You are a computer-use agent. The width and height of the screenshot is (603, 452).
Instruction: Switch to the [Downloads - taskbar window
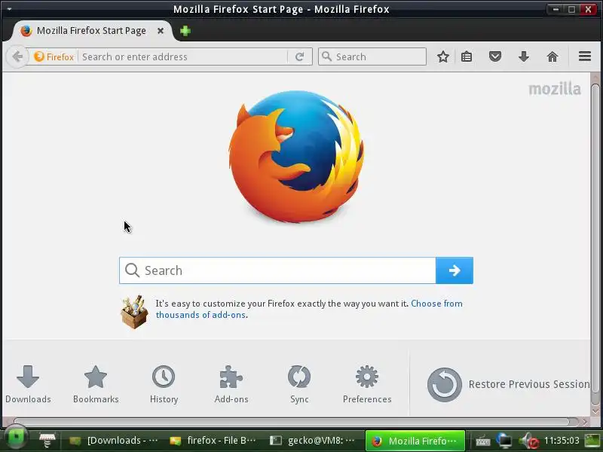(x=115, y=441)
